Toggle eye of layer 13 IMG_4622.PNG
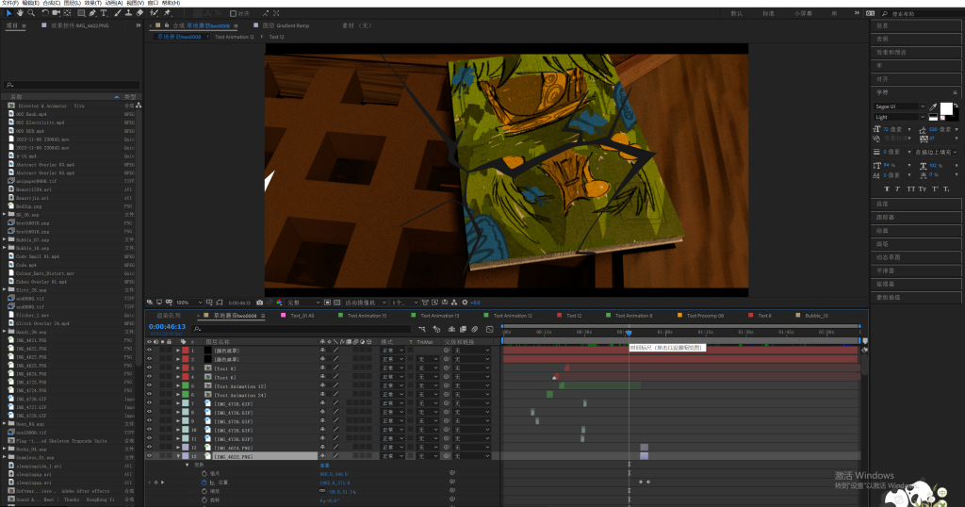This screenshot has width=965, height=507. (149, 456)
